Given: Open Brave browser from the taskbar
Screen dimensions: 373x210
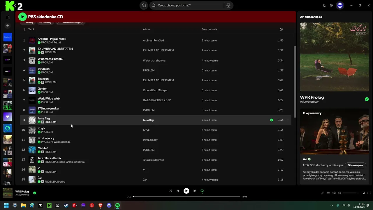Looking at the screenshot, I should point(101,205).
